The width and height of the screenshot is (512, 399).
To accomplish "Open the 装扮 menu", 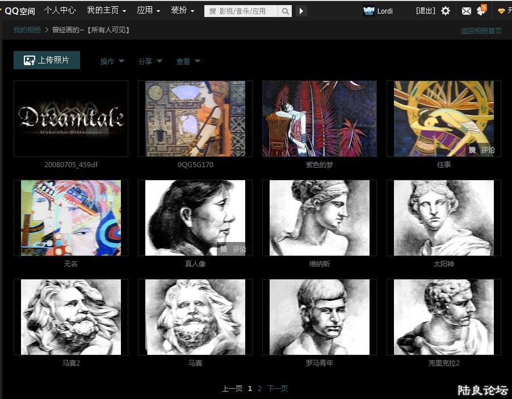I will tap(182, 10).
